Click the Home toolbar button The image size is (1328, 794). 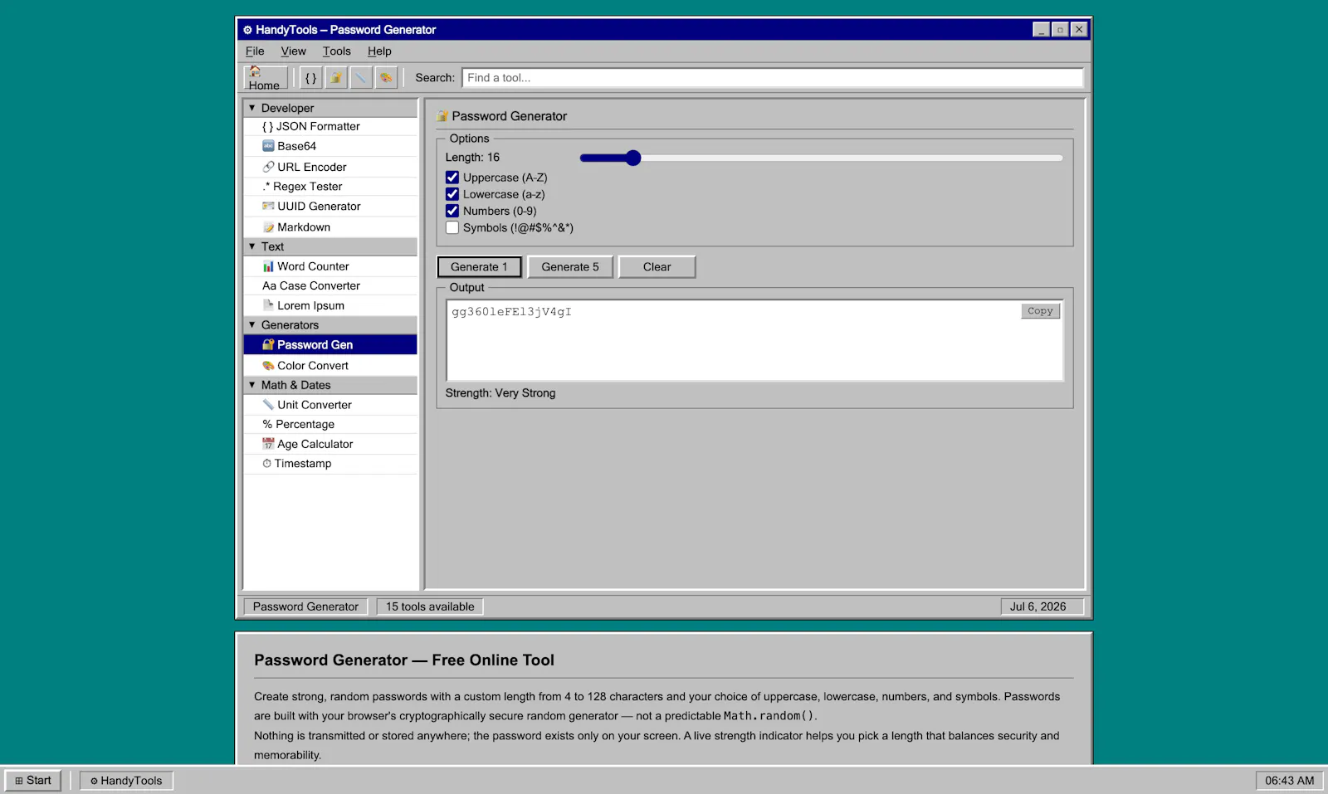266,78
